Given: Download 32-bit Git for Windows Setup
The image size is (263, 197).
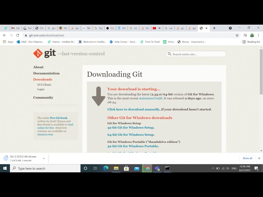Looking at the screenshot, I should (x=131, y=128).
